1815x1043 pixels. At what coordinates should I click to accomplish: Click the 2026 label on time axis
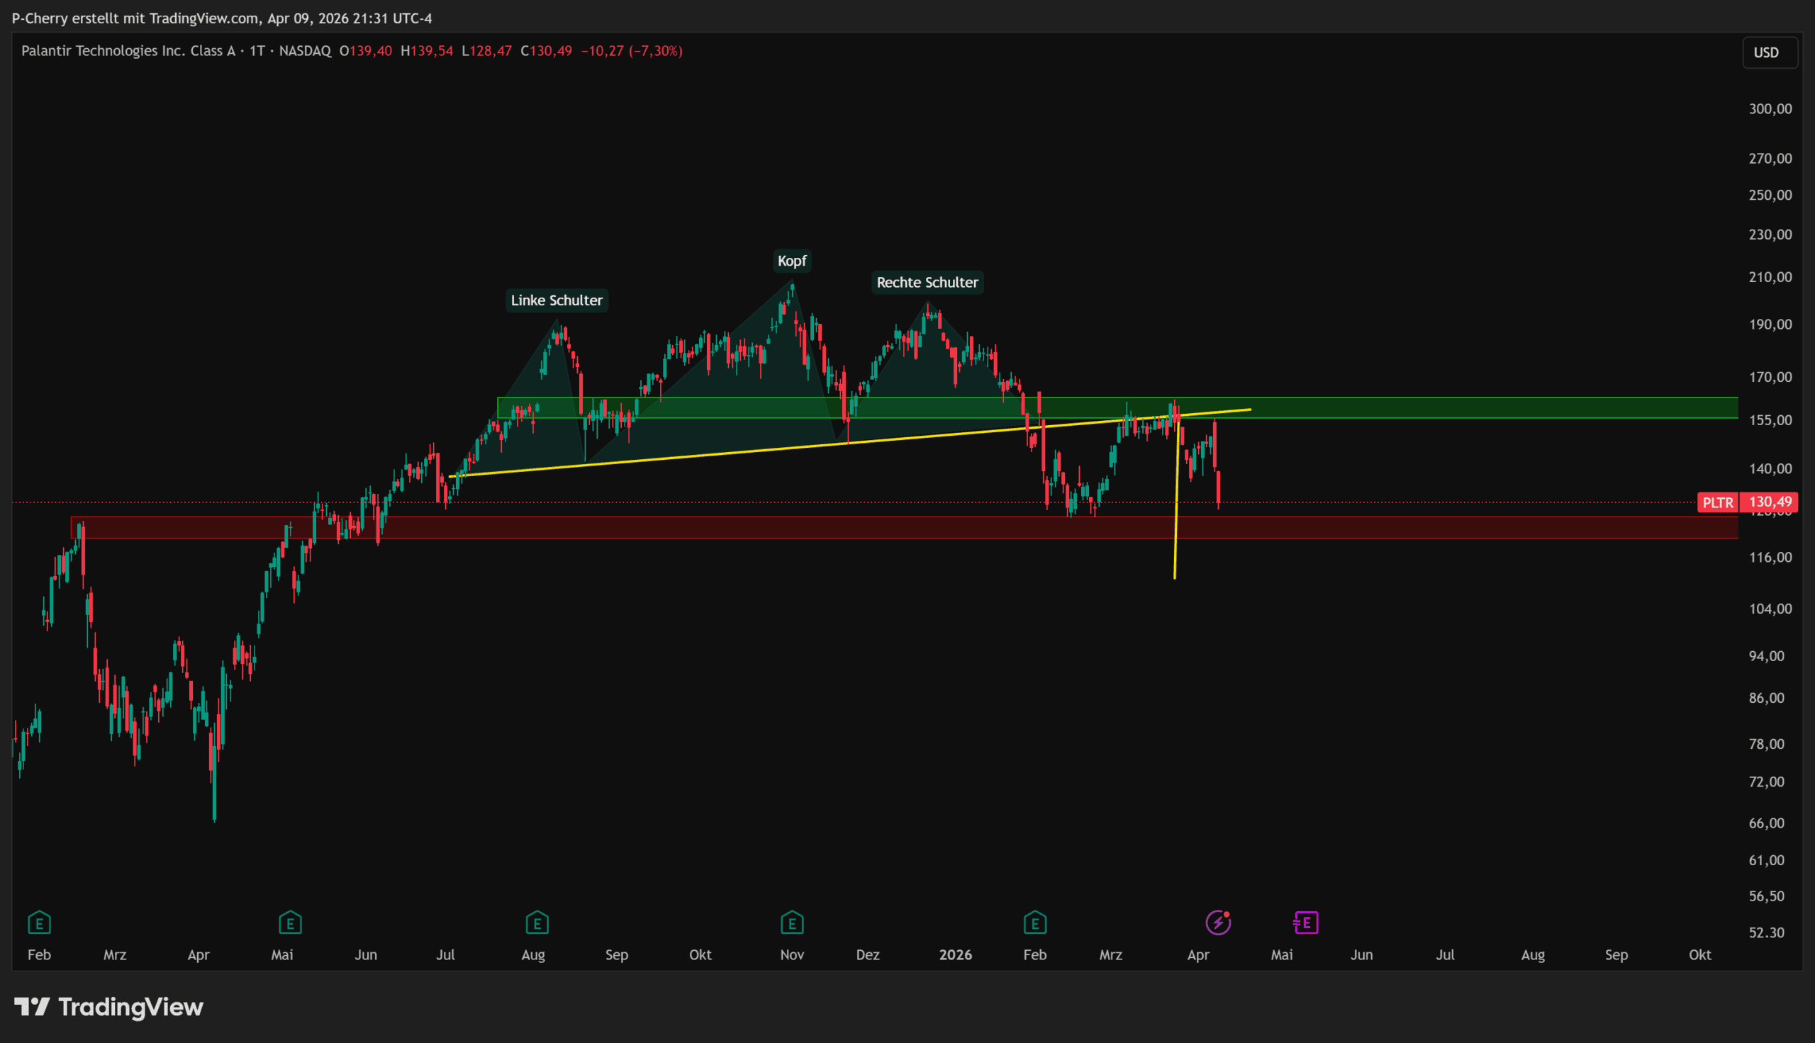(x=955, y=955)
